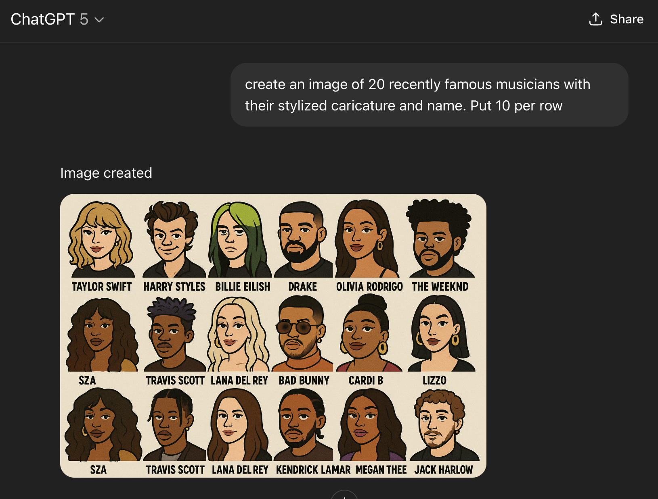Open the generated musician caricatures image
Image resolution: width=658 pixels, height=499 pixels.
(273, 336)
